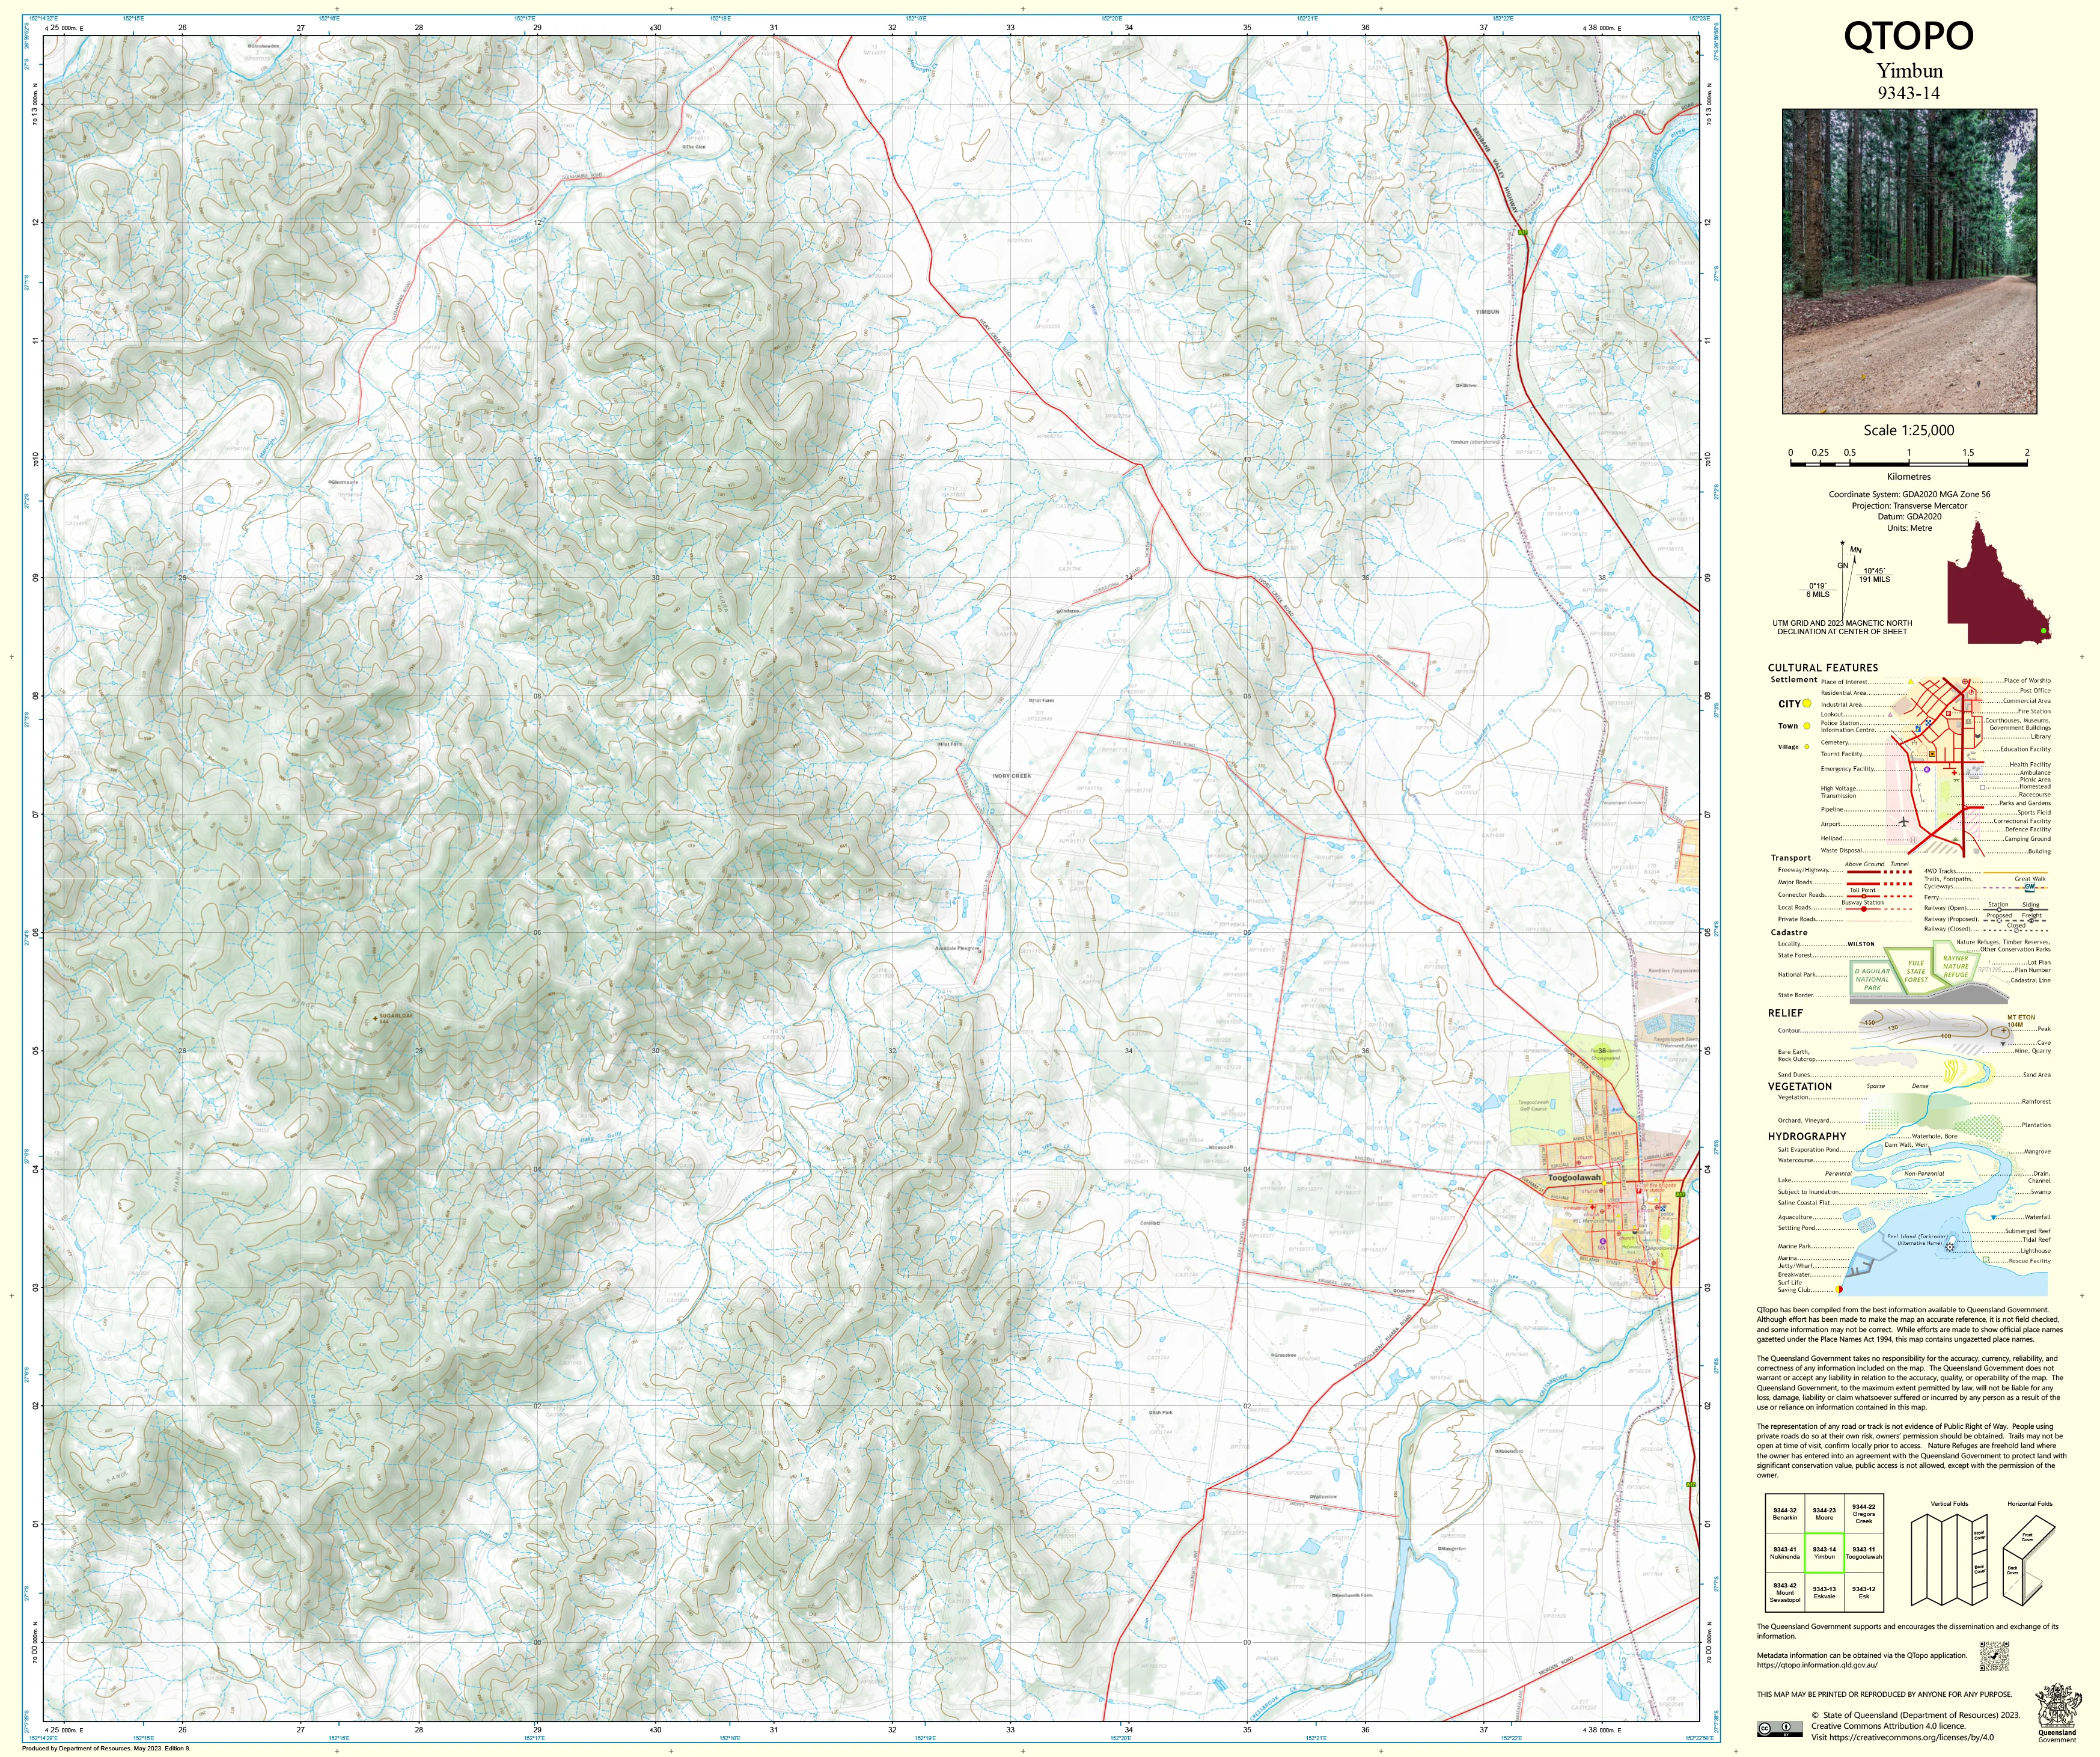Click the sheet number 9343-14 below Yimbun heading

(x=1909, y=93)
